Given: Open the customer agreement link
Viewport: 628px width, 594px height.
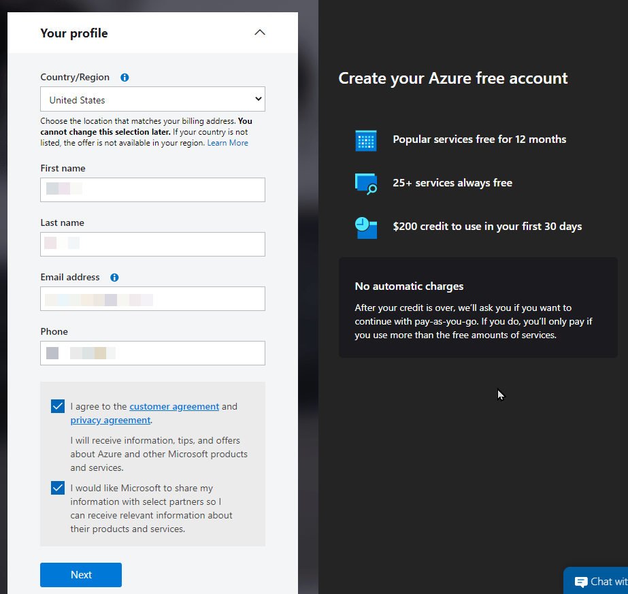Looking at the screenshot, I should 174,407.
